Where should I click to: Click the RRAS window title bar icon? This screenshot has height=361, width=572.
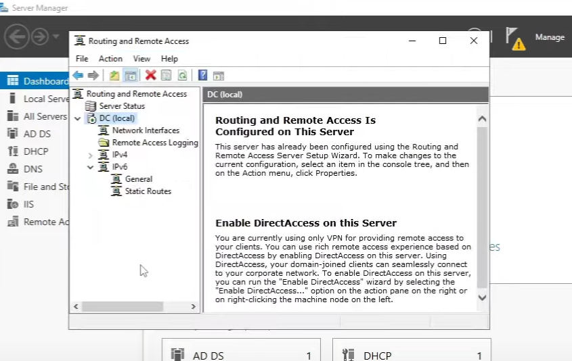(80, 41)
